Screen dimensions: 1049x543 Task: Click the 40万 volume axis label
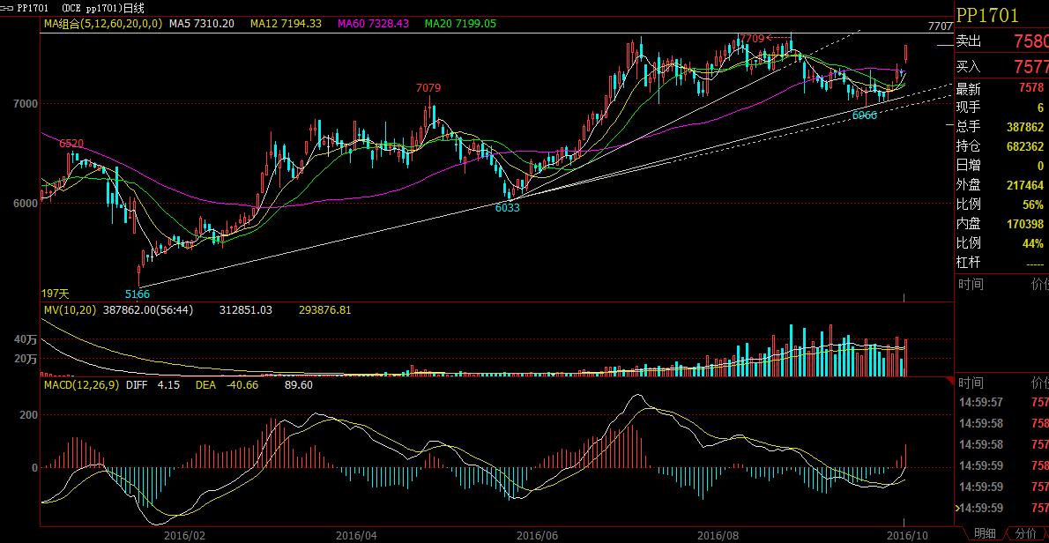tap(26, 339)
